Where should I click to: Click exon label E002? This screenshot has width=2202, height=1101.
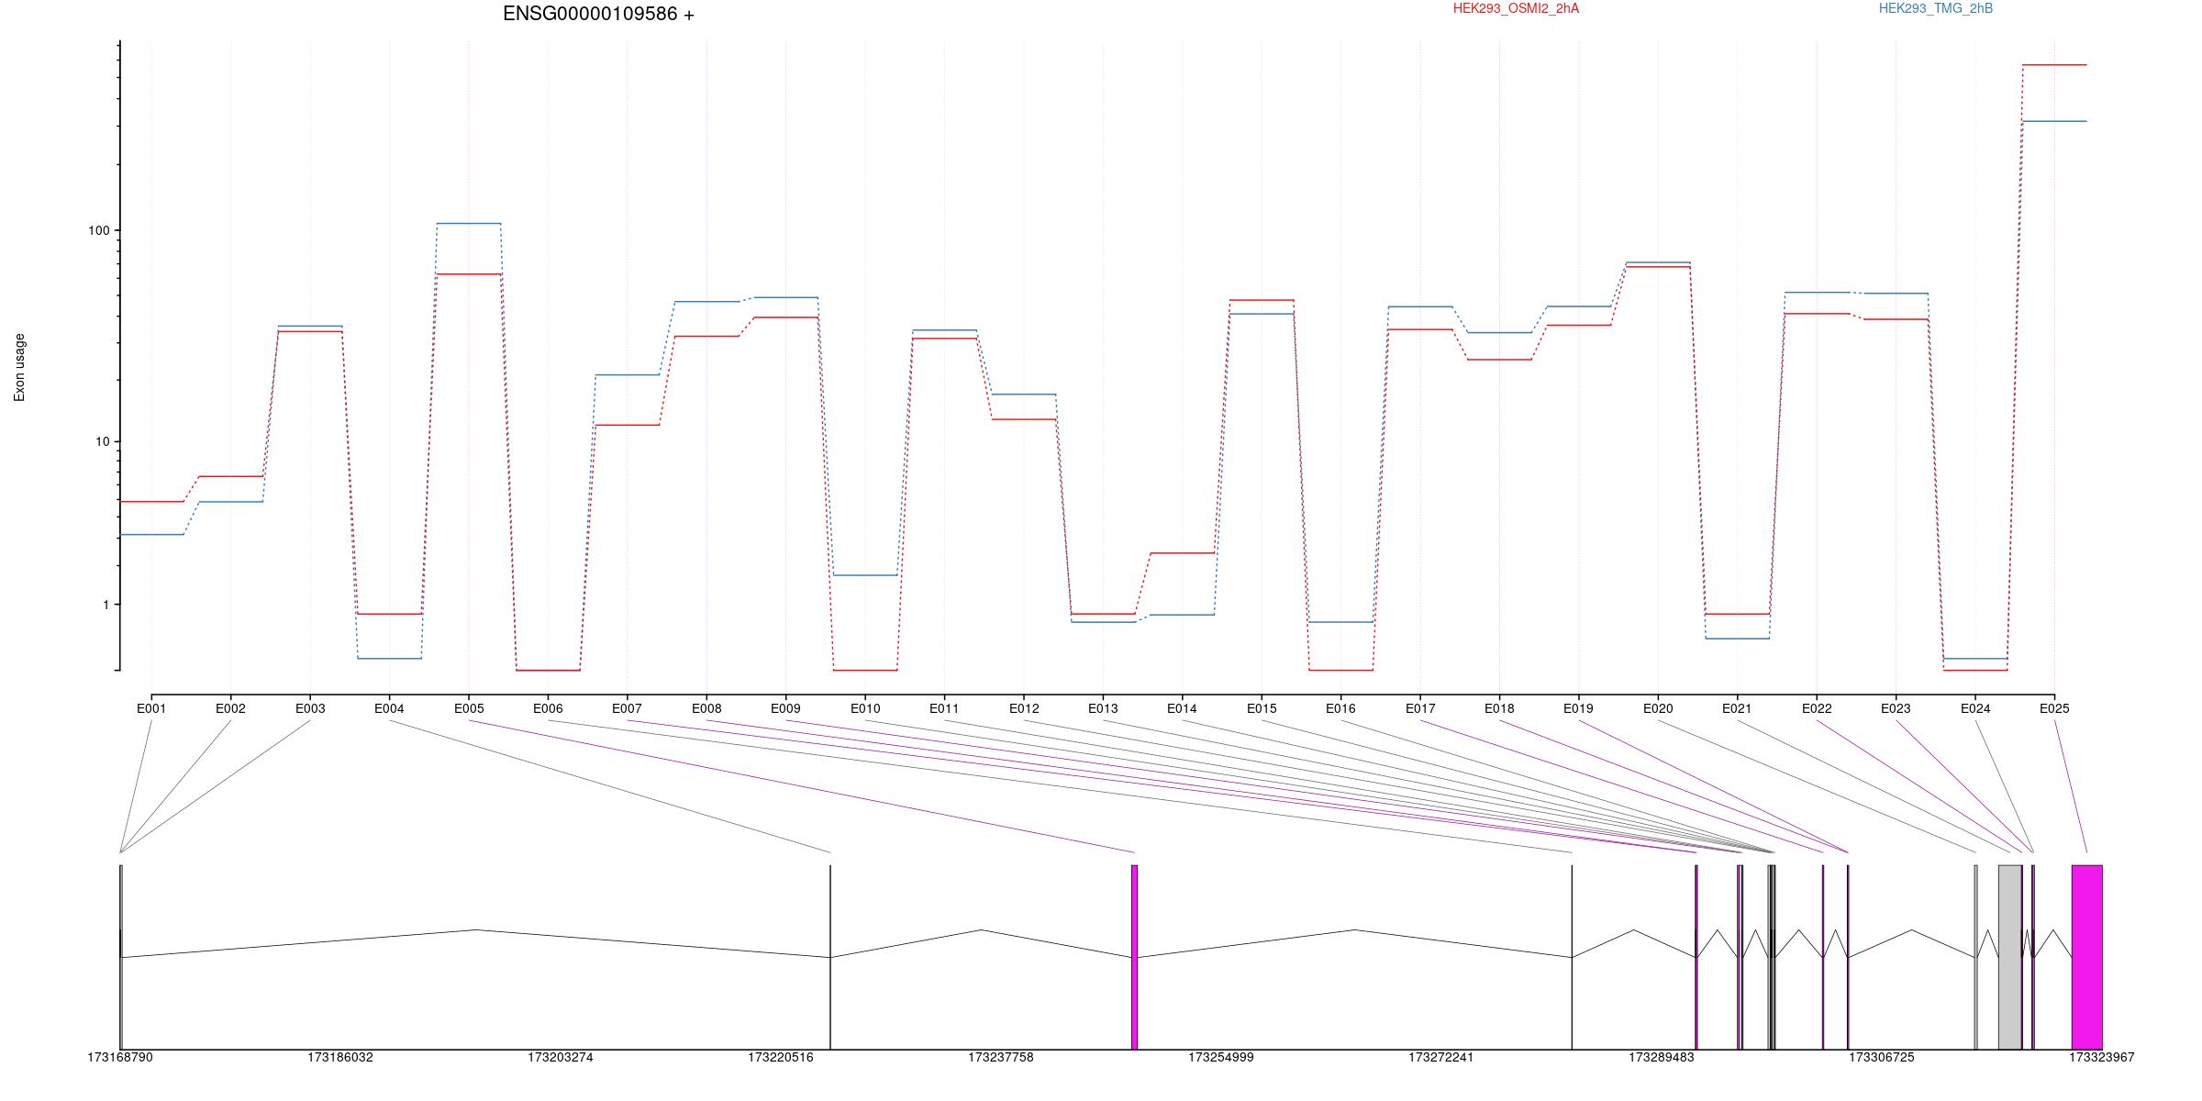(230, 708)
